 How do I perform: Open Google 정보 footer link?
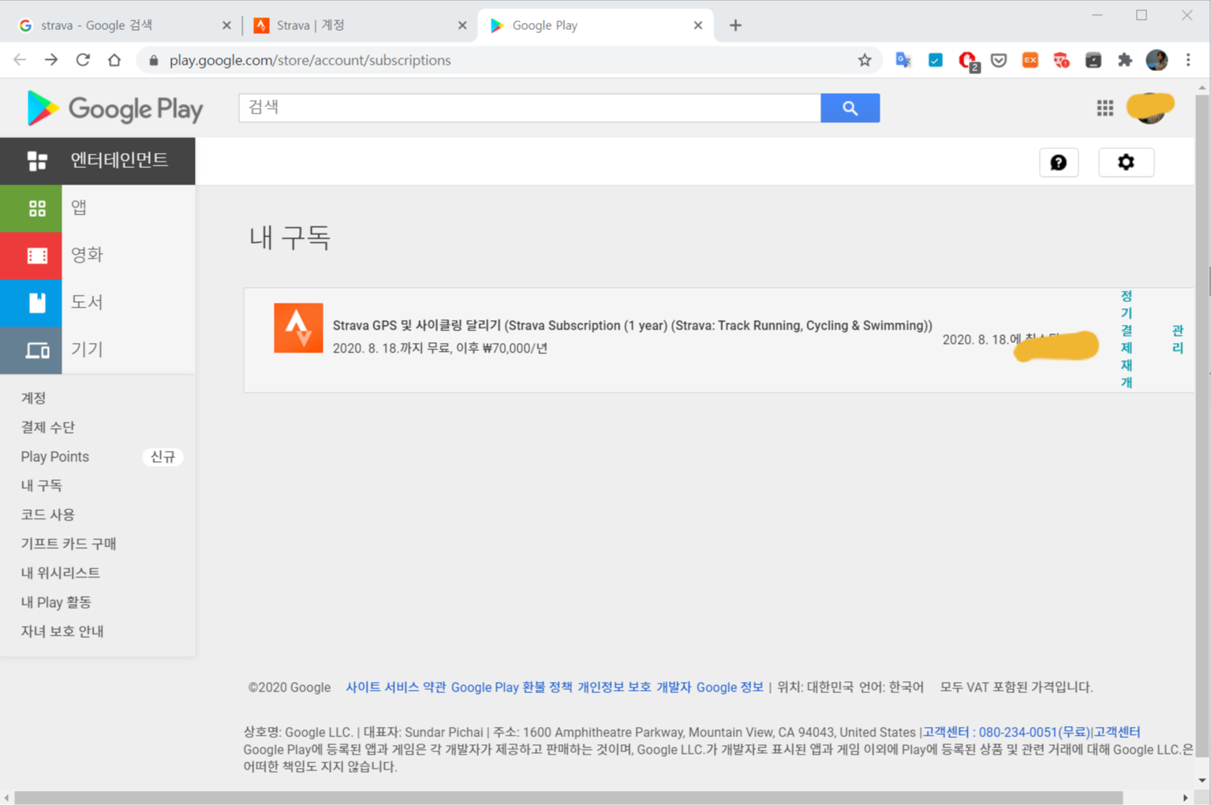coord(730,688)
